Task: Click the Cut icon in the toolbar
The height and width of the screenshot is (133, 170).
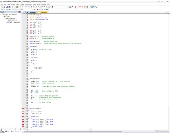Action: [12, 7]
